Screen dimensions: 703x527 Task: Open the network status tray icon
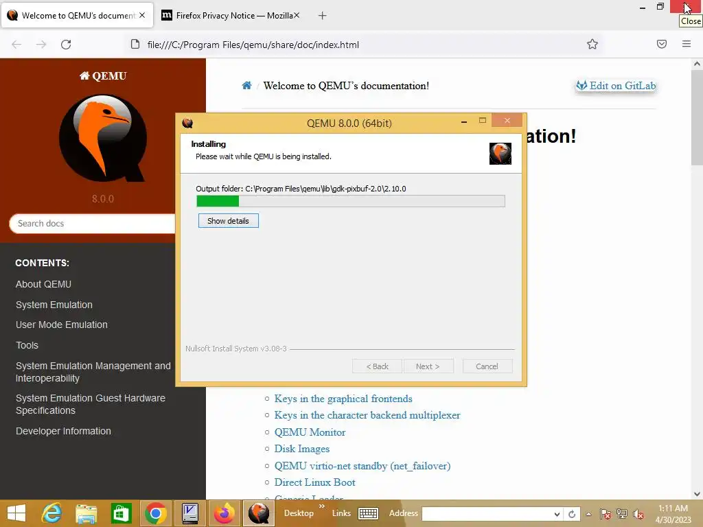[622, 514]
